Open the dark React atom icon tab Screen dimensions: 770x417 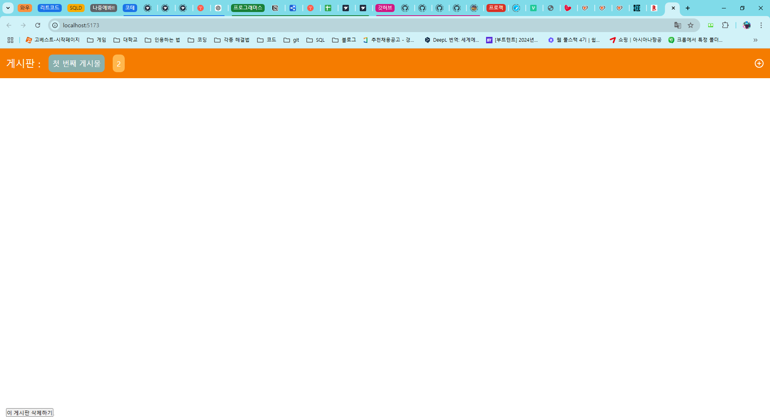pyautogui.click(x=637, y=8)
